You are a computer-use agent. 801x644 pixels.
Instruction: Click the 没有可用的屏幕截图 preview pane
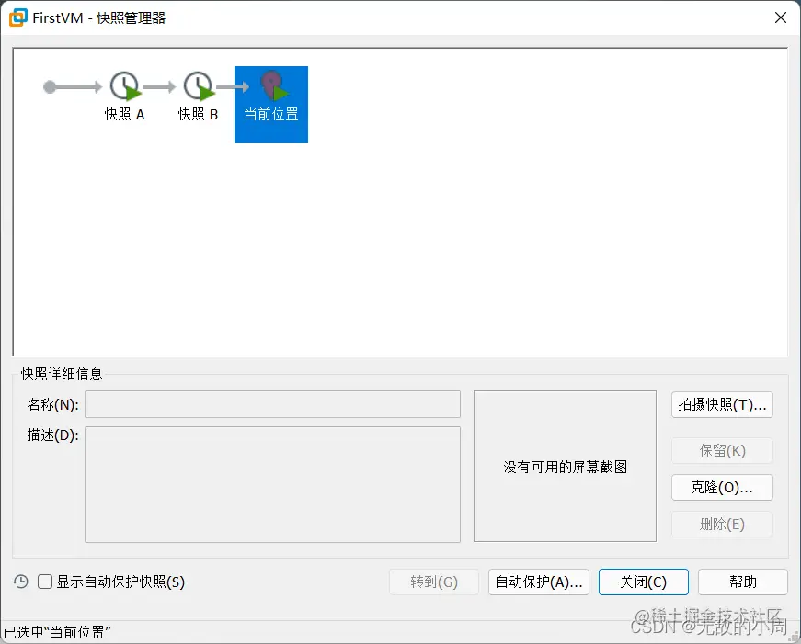565,467
